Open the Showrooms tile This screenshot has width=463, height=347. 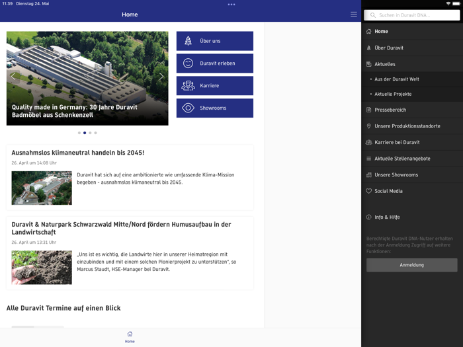215,108
